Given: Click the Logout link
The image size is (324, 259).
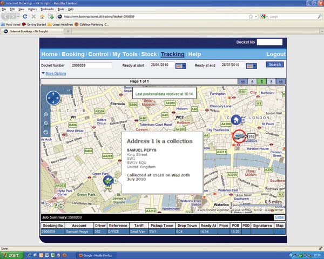Looking at the screenshot, I should [276, 54].
